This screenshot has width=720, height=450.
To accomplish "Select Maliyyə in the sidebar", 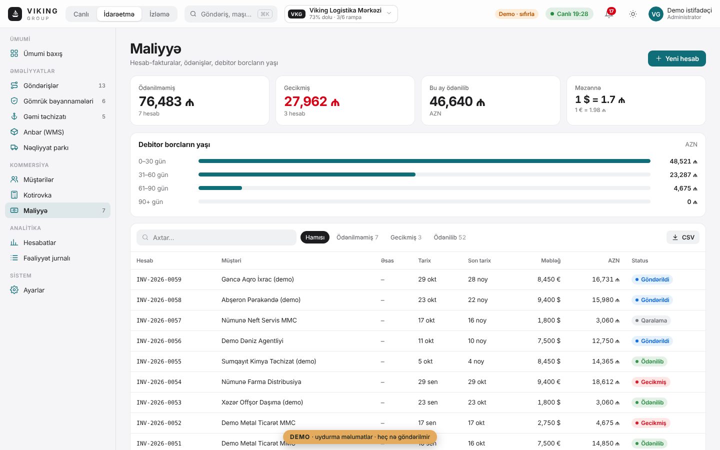I will click(57, 210).
